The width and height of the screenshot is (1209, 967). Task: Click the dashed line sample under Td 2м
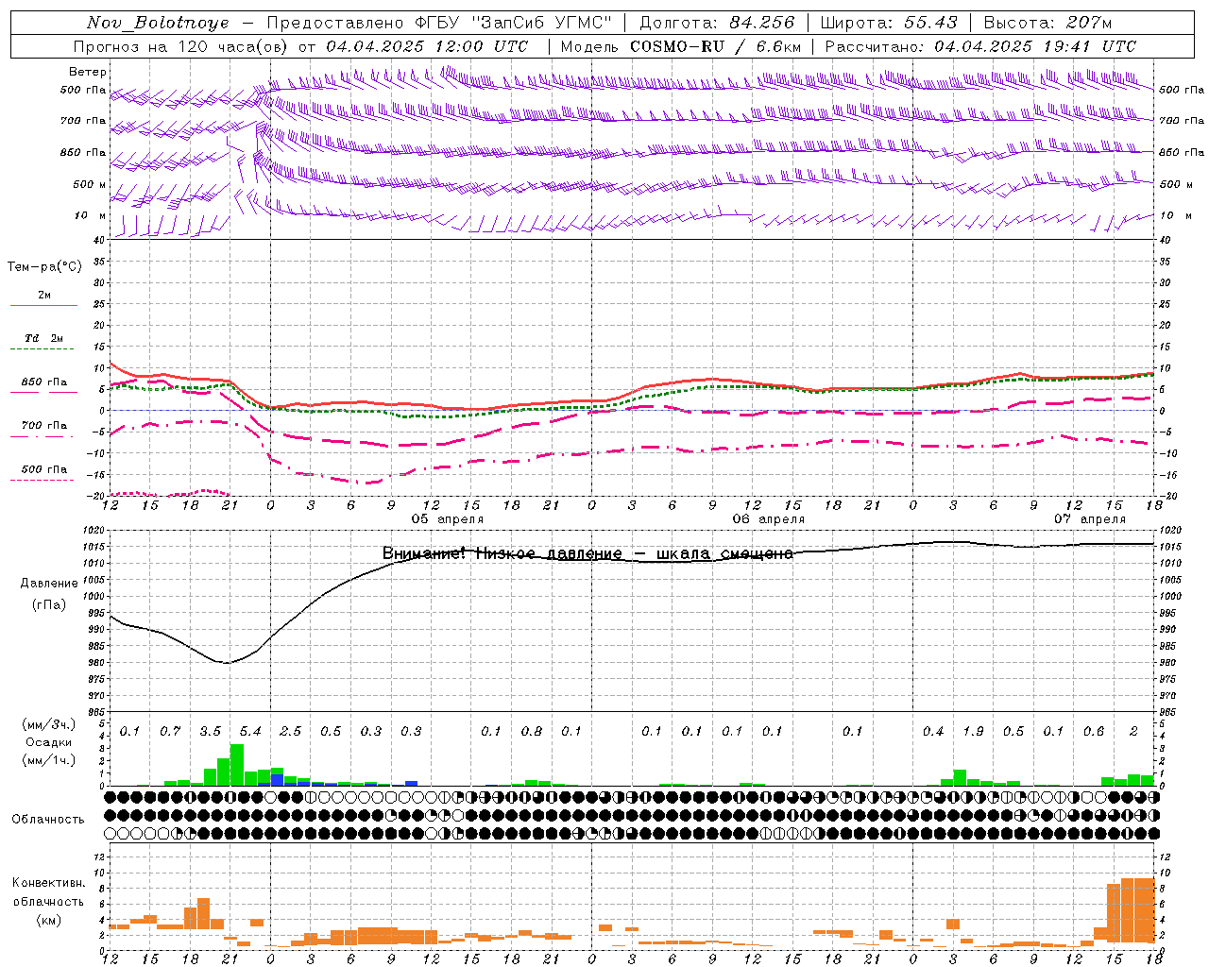pos(42,349)
